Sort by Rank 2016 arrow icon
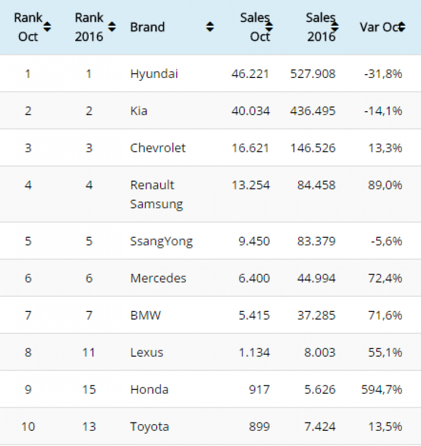Viewport: 421px width, 446px height. pos(112,27)
